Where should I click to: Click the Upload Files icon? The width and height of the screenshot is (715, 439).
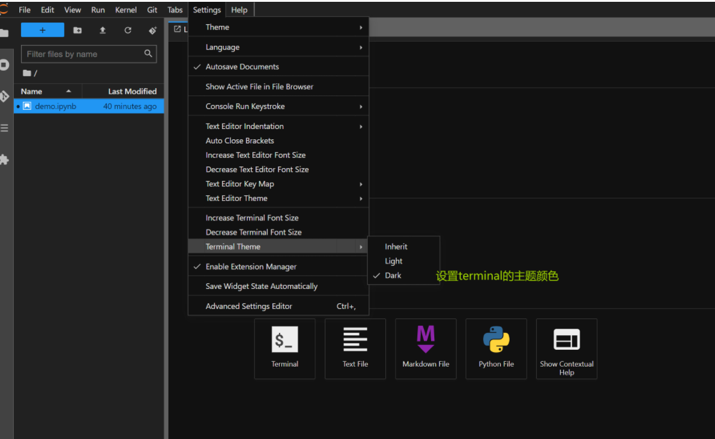coord(103,30)
